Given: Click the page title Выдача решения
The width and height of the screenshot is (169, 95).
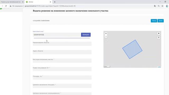Looking at the screenshot, I should coord(71,11).
